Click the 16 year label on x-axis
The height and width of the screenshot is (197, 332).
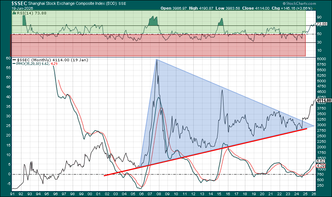[228, 193]
